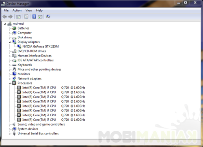Select the last Intel Core i7 CPU entry

point(54,120)
